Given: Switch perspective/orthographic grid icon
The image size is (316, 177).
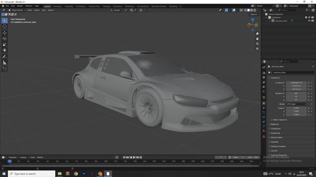Looking at the screenshot, I should point(257,48).
